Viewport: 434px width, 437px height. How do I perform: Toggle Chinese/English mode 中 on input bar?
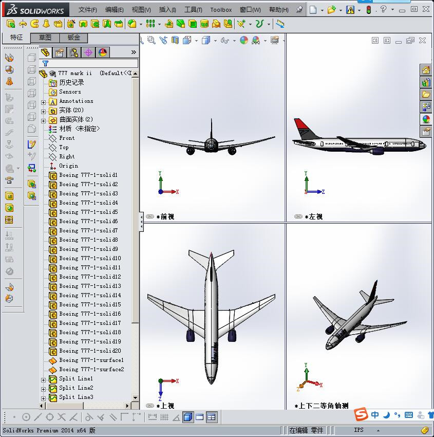[375, 415]
